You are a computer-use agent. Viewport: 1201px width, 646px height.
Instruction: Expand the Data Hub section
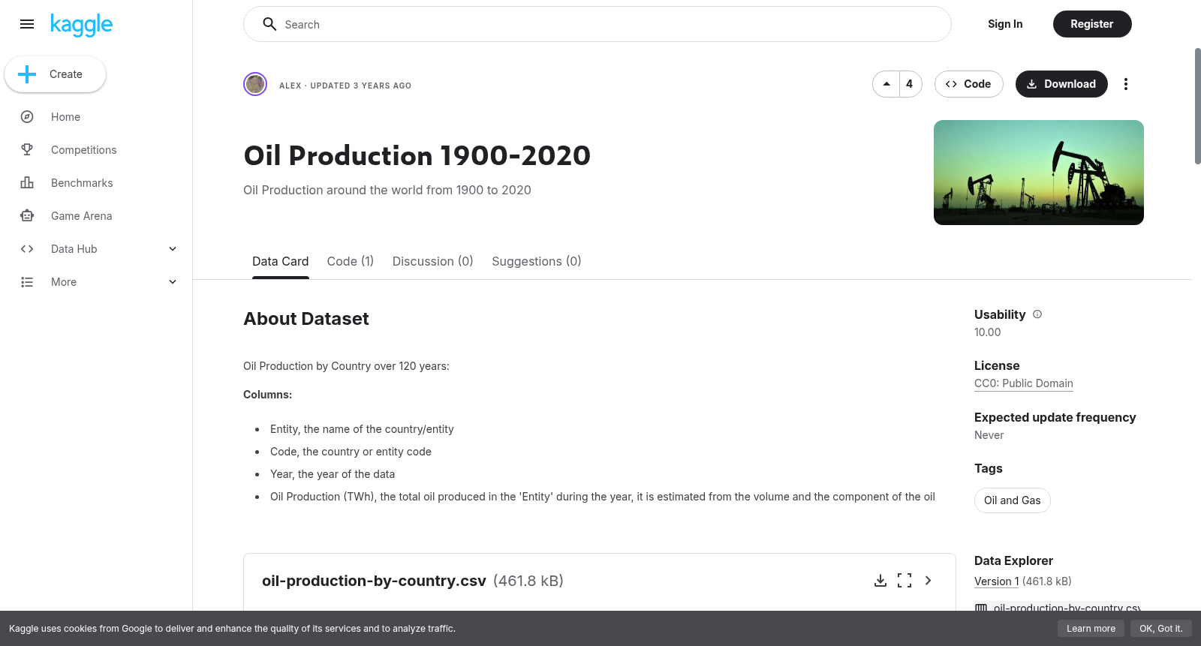tap(96, 249)
